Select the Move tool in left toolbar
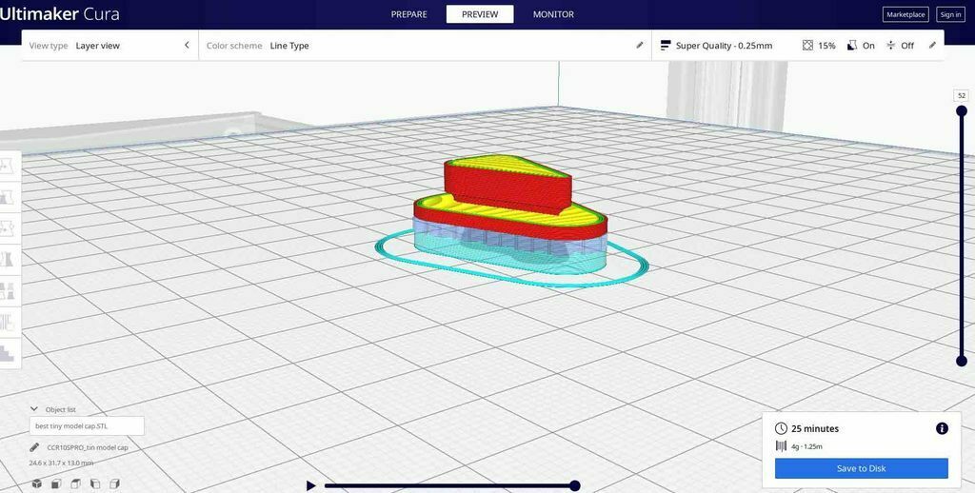Screen dimensions: 975x493 8,166
